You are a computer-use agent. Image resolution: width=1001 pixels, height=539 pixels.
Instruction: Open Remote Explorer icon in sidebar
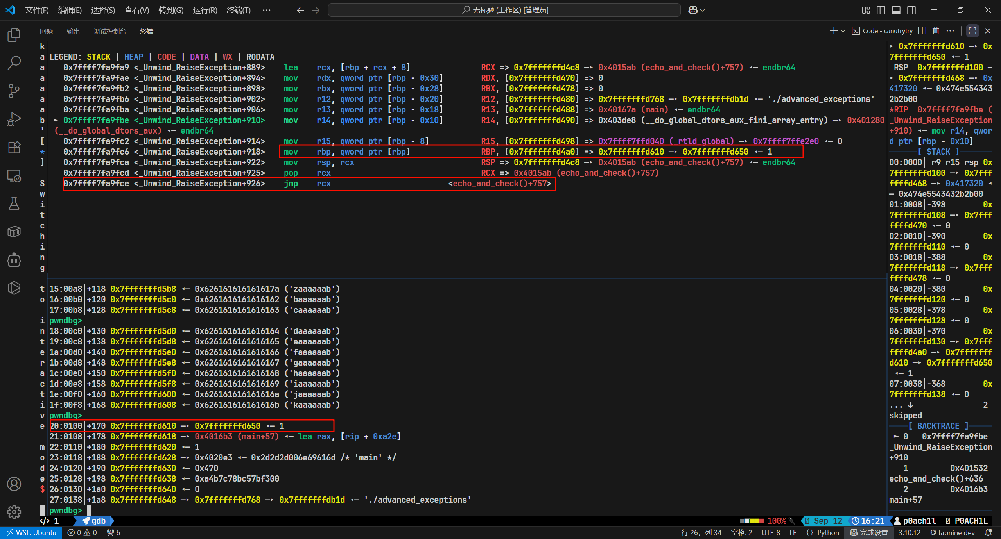tap(14, 176)
